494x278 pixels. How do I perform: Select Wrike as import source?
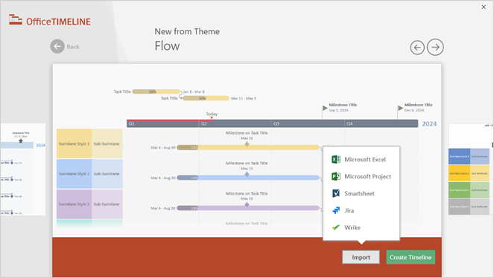pos(361,227)
